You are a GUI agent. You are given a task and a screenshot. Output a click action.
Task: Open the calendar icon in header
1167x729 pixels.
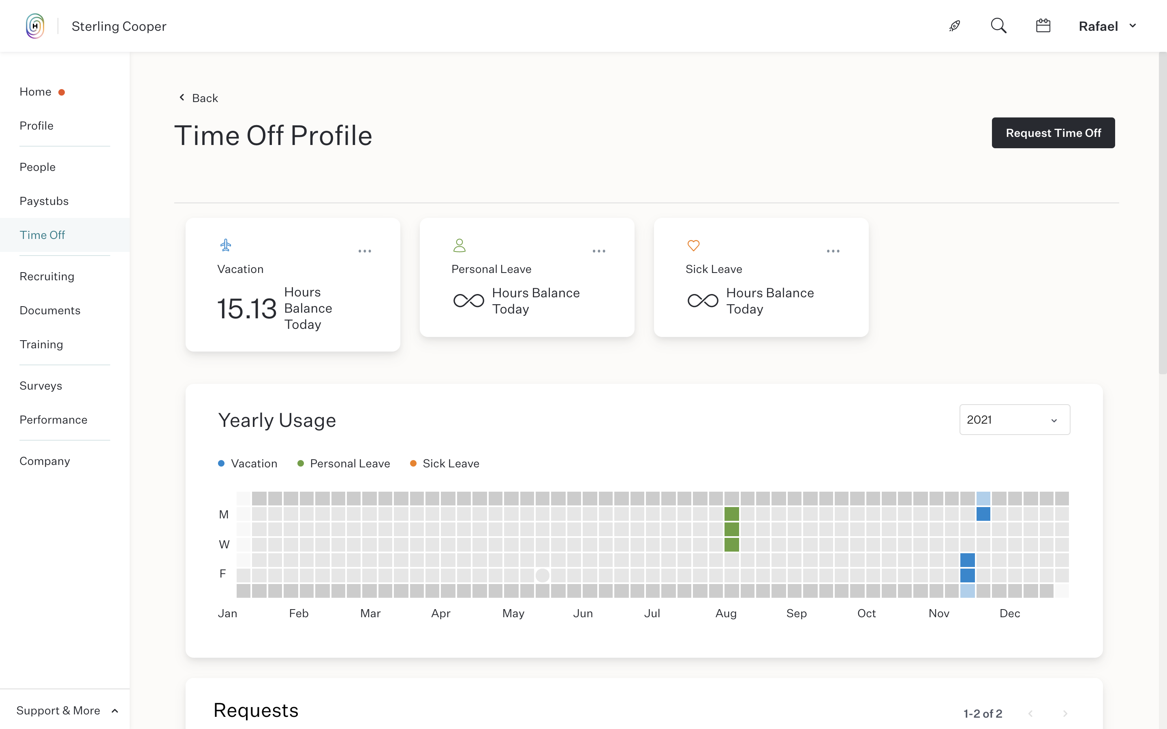coord(1043,26)
